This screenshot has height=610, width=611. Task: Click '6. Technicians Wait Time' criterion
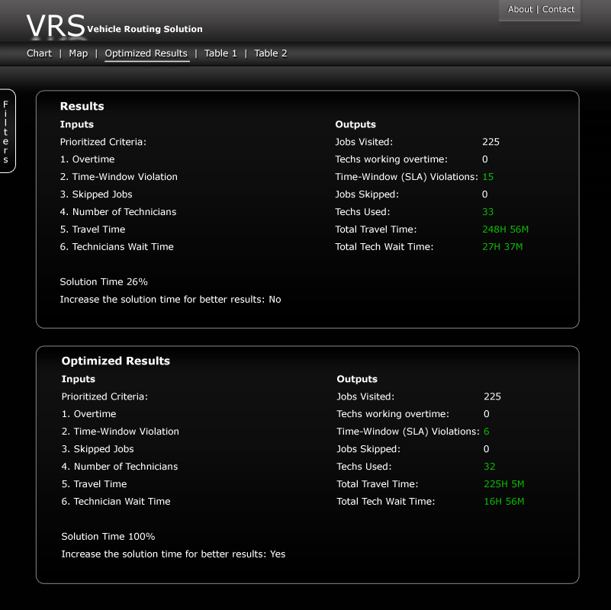coord(117,247)
